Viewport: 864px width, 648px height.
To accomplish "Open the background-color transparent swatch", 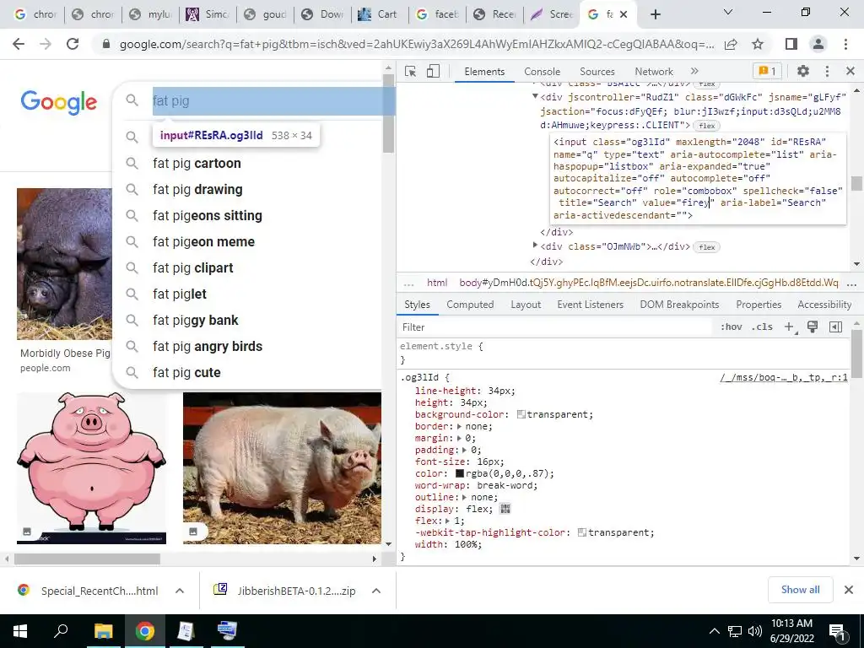I will point(521,414).
